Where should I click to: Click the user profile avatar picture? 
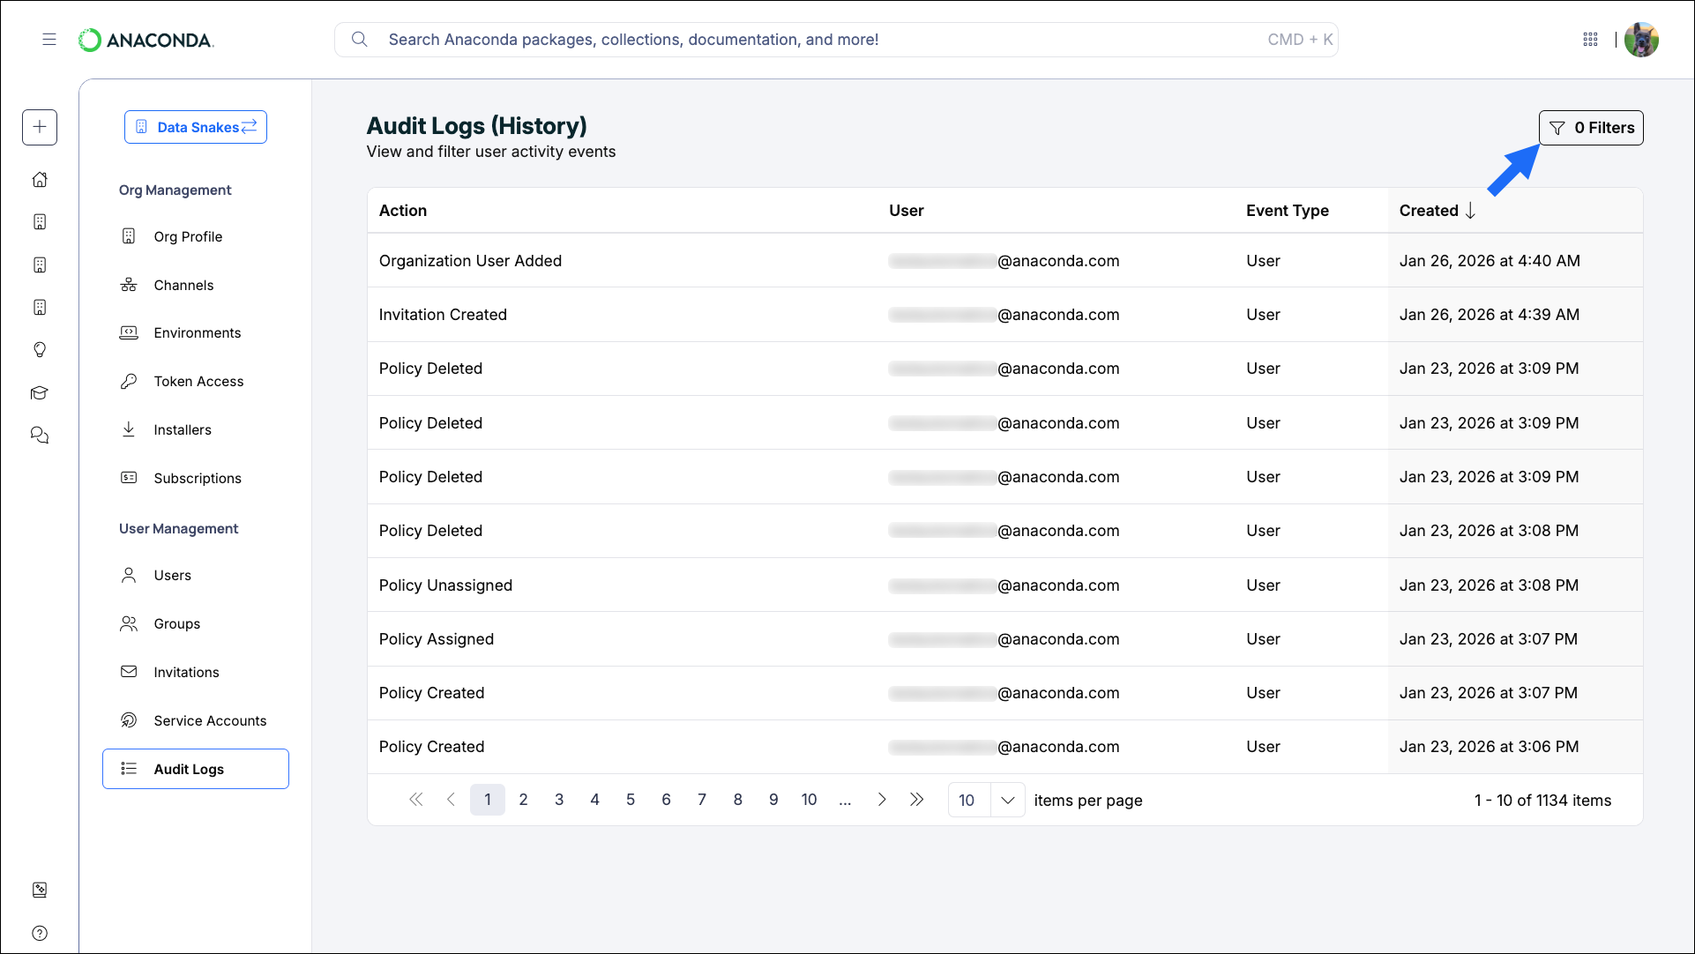pyautogui.click(x=1642, y=40)
